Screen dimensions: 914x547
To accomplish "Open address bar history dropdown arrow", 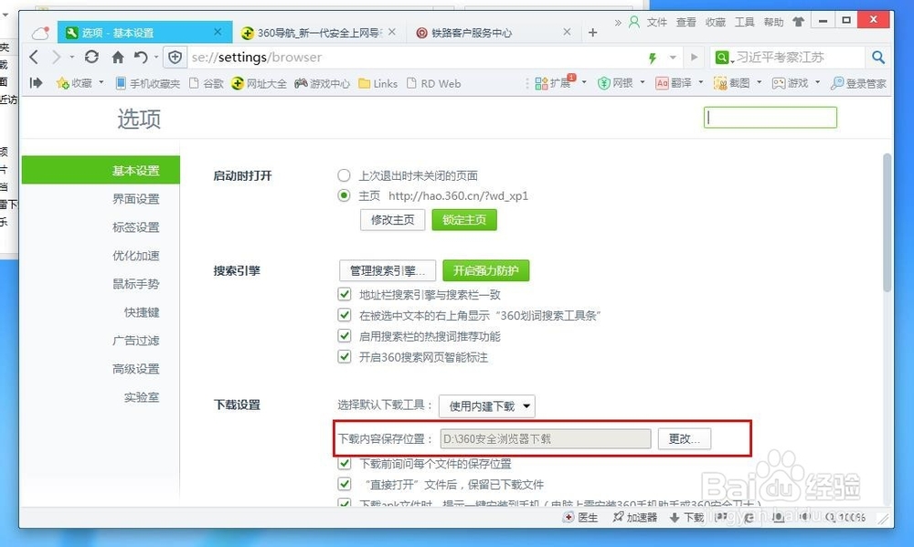I will pyautogui.click(x=673, y=58).
